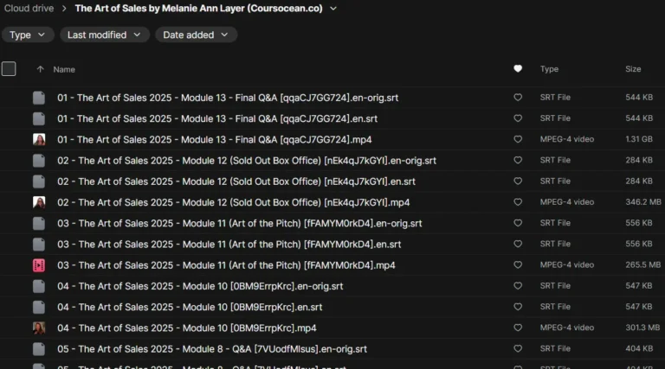Click file icon of Module 10 en.srt
This screenshot has height=369, width=665.
pos(39,308)
